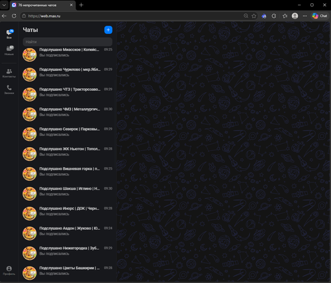This screenshot has height=283, width=331.
Task: Open the Подслушано Шакша chat
Action: click(68, 194)
